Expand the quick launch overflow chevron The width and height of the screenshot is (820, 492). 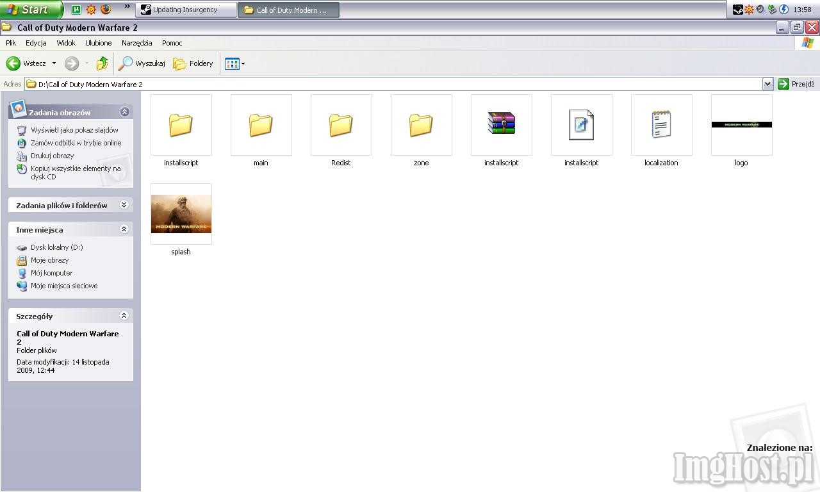[x=127, y=8]
